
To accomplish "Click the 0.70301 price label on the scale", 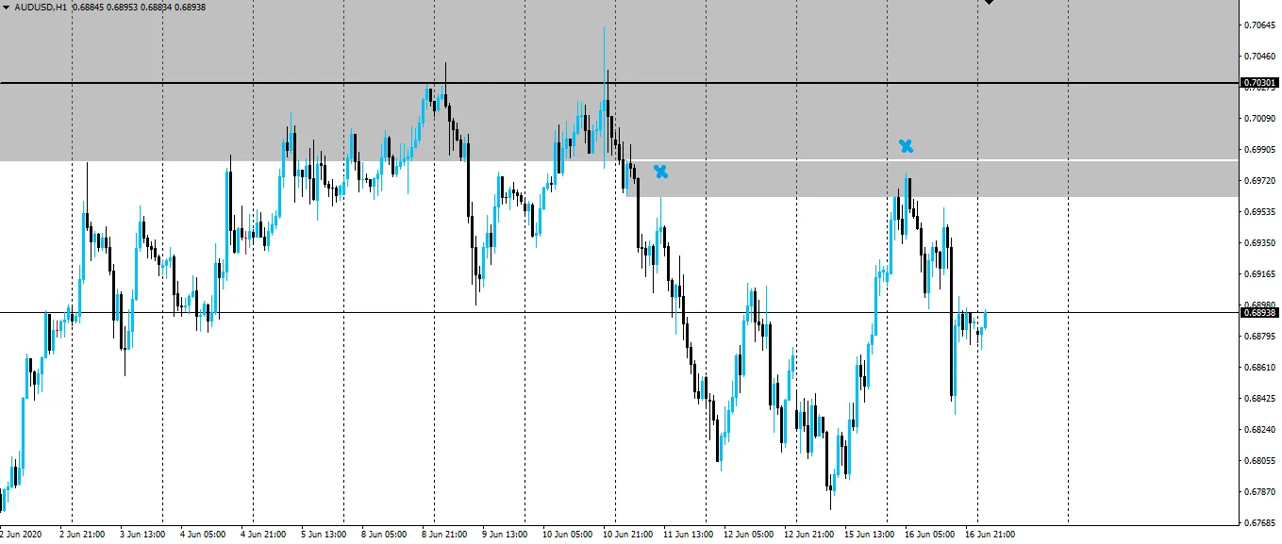I will [1259, 83].
